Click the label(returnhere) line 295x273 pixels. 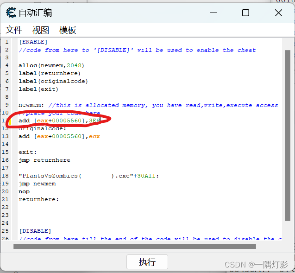50,73
